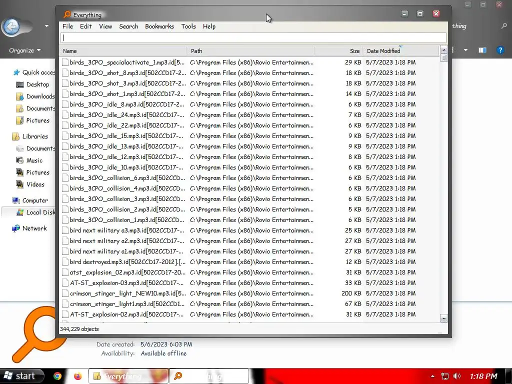
Task: Click the 200 KB size cell
Action: (351, 293)
